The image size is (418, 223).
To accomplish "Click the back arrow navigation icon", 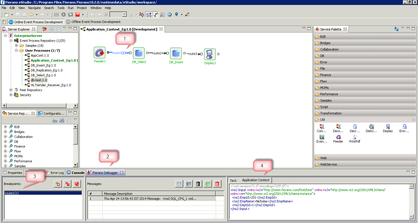I will 31,14.
